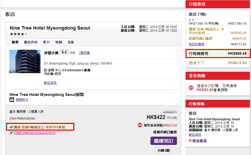Click the red rewards icon in 會員獎勵 panel
Viewport: 251px width, 155px height.
point(191,88)
